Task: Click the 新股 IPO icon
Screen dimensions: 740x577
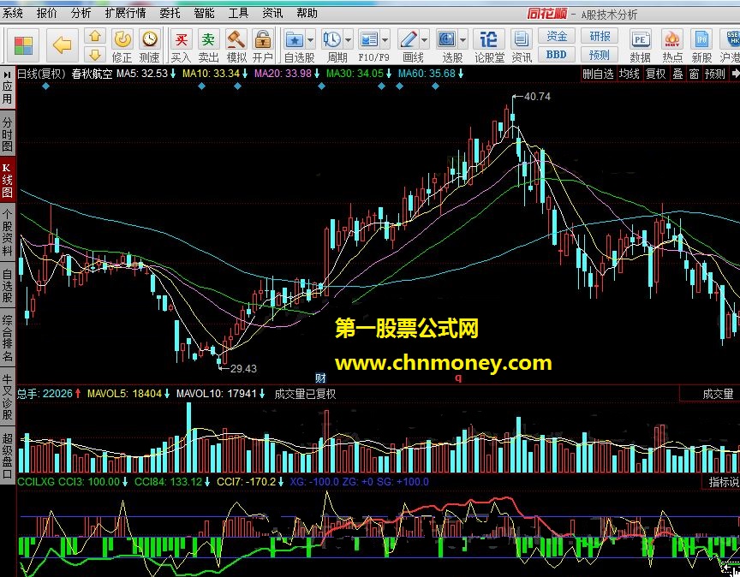Action: tap(701, 39)
